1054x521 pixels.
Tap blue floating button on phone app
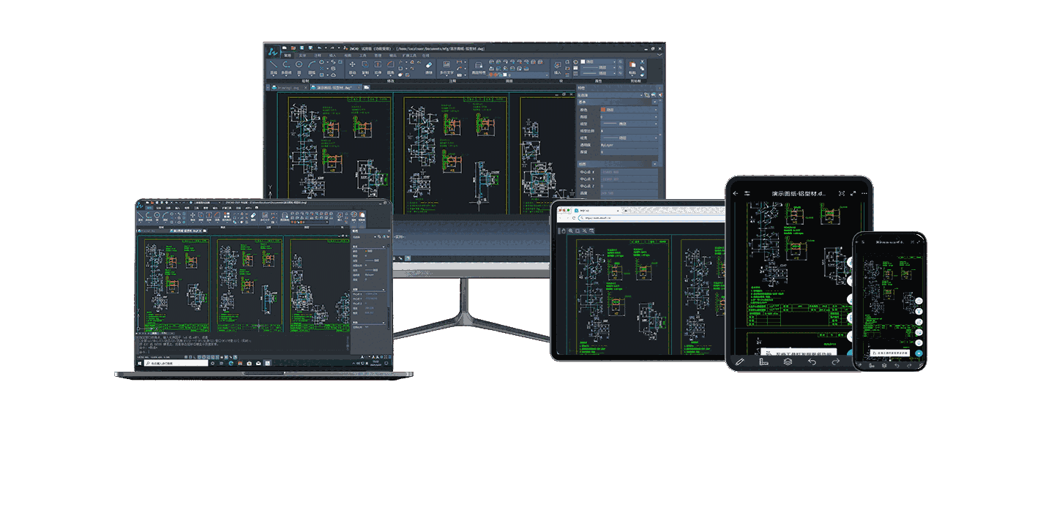[919, 353]
